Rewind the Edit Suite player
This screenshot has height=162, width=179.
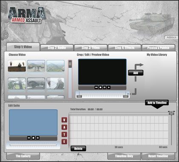pyautogui.click(x=29, y=138)
